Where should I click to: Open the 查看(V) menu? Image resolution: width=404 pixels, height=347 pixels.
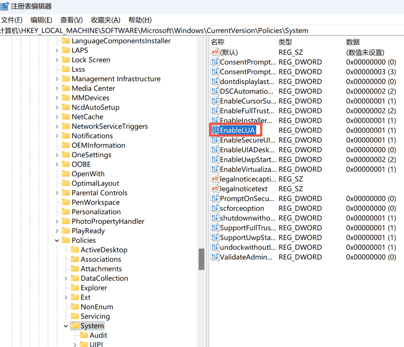71,20
